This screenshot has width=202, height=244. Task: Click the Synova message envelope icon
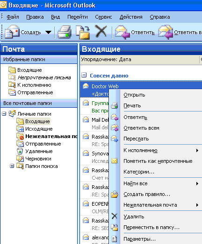[86, 153]
